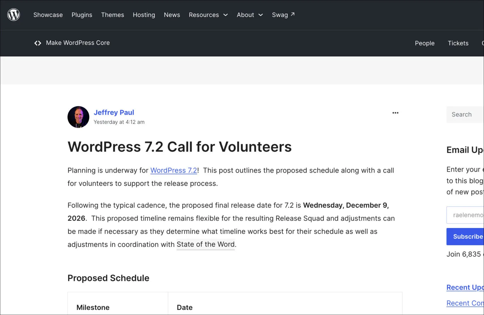484x315 pixels.
Task: Click the Jeffrey Paul author link
Action: point(114,112)
